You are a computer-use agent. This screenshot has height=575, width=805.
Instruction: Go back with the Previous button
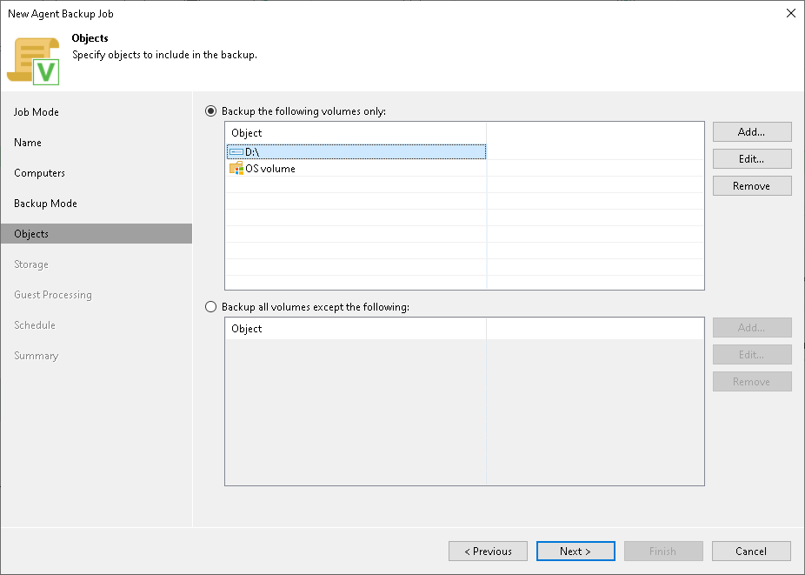coord(488,551)
